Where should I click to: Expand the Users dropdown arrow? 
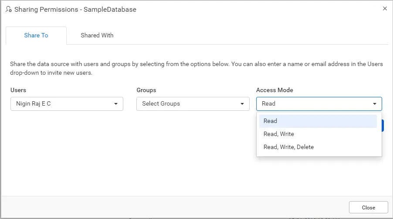(x=116, y=104)
